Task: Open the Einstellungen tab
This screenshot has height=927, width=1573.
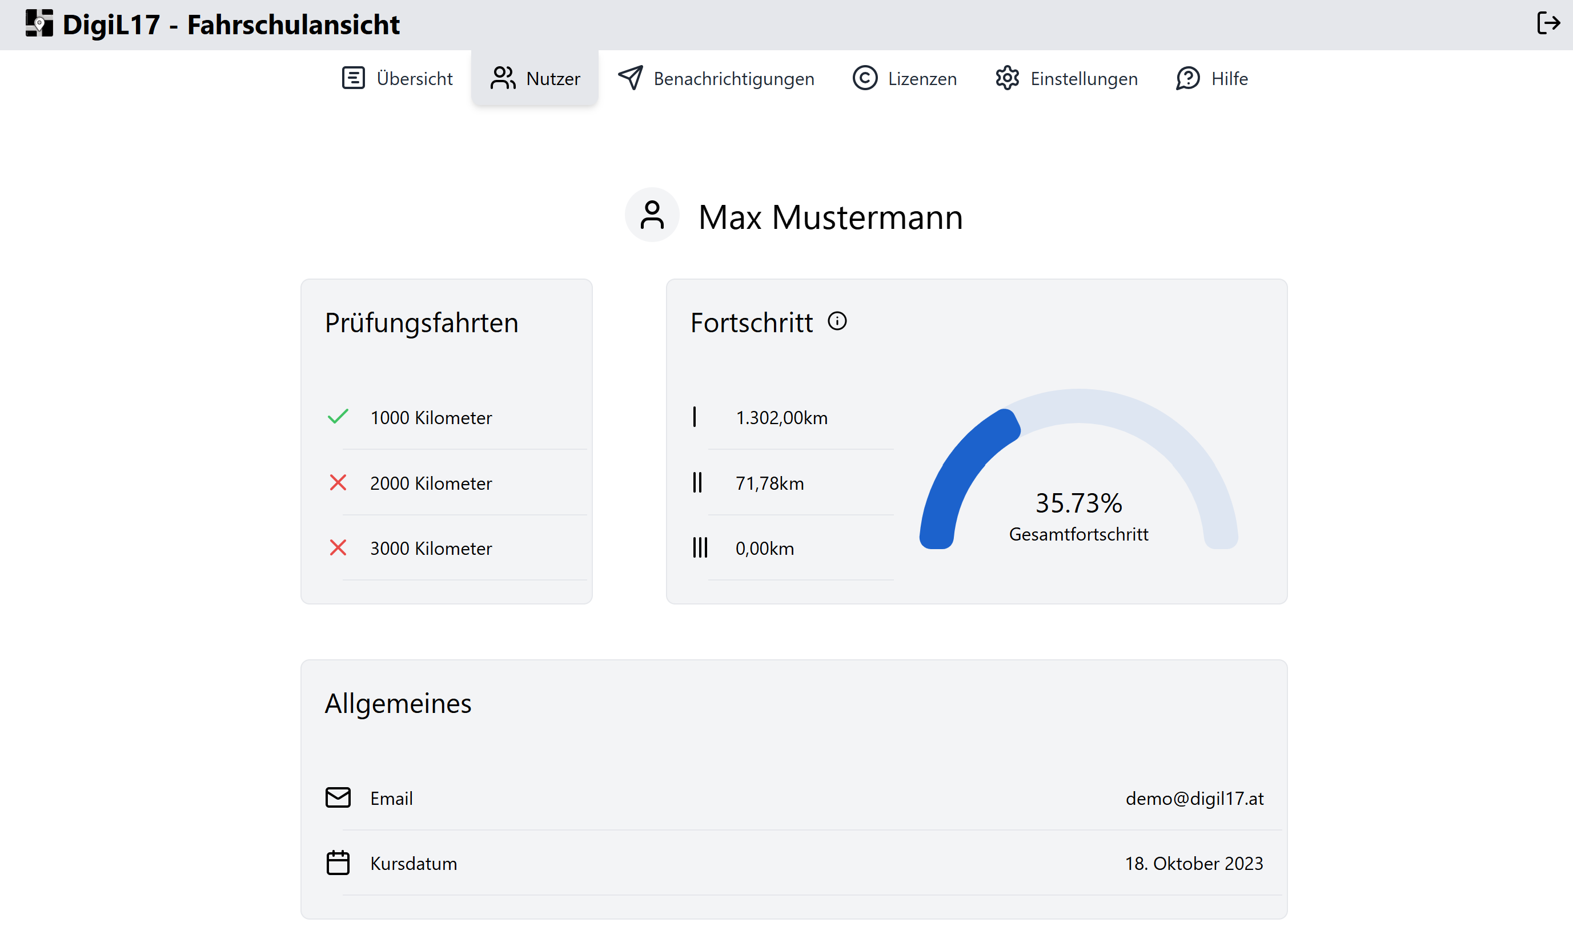Action: [1067, 79]
